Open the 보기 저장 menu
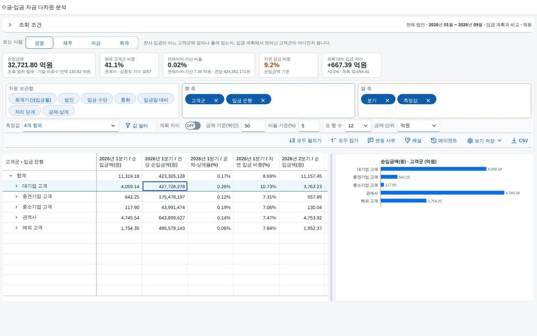 485,141
